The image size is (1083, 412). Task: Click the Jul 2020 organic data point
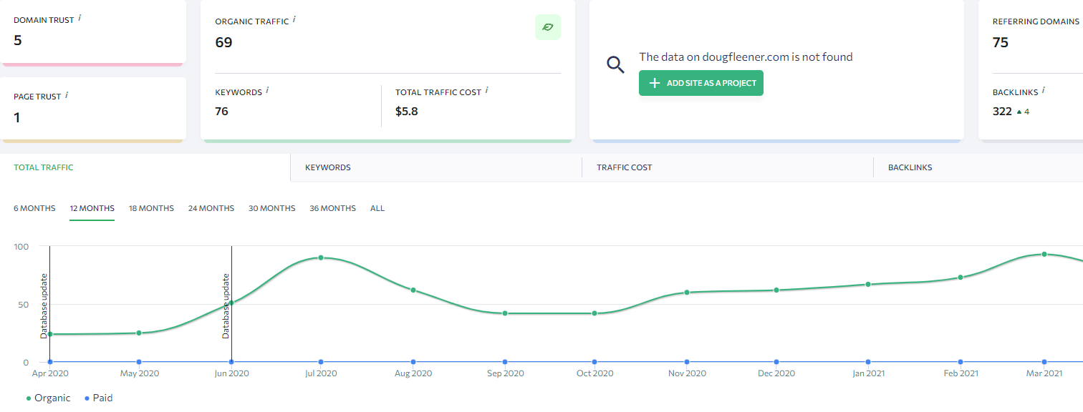click(x=321, y=257)
